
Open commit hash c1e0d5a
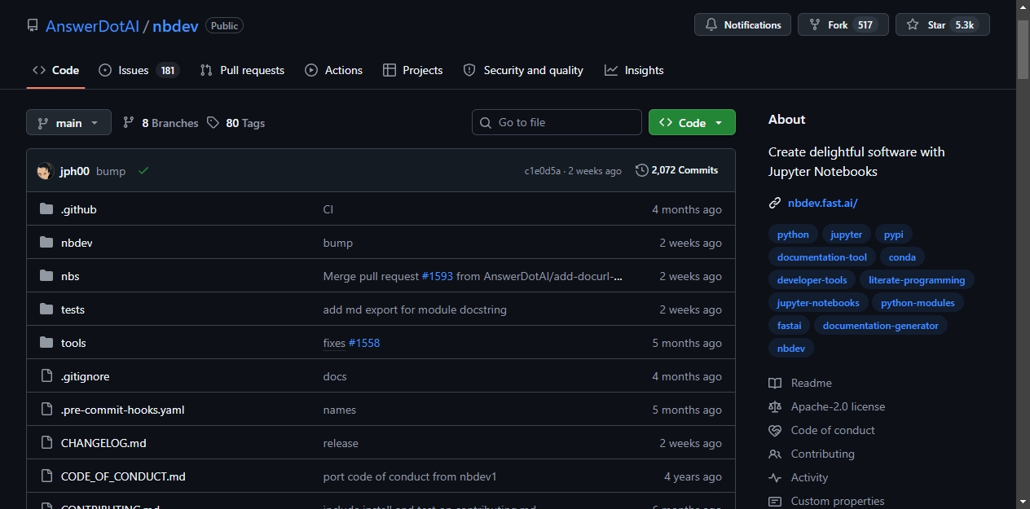point(543,171)
